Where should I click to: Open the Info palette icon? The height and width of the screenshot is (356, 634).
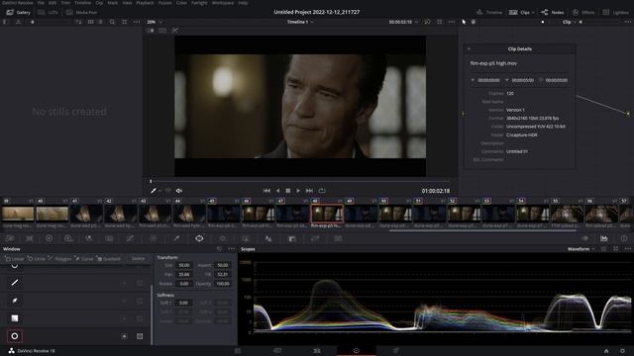coord(624,238)
